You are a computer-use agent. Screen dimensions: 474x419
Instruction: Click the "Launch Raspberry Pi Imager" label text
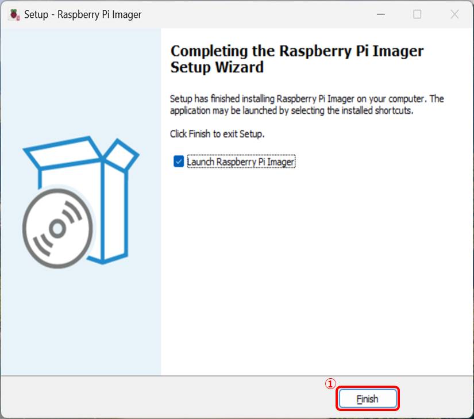tap(240, 162)
